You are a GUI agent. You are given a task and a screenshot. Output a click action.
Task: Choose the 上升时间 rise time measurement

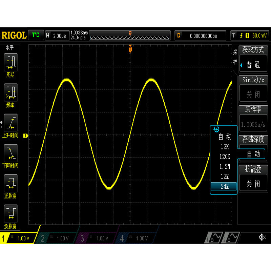11,122
